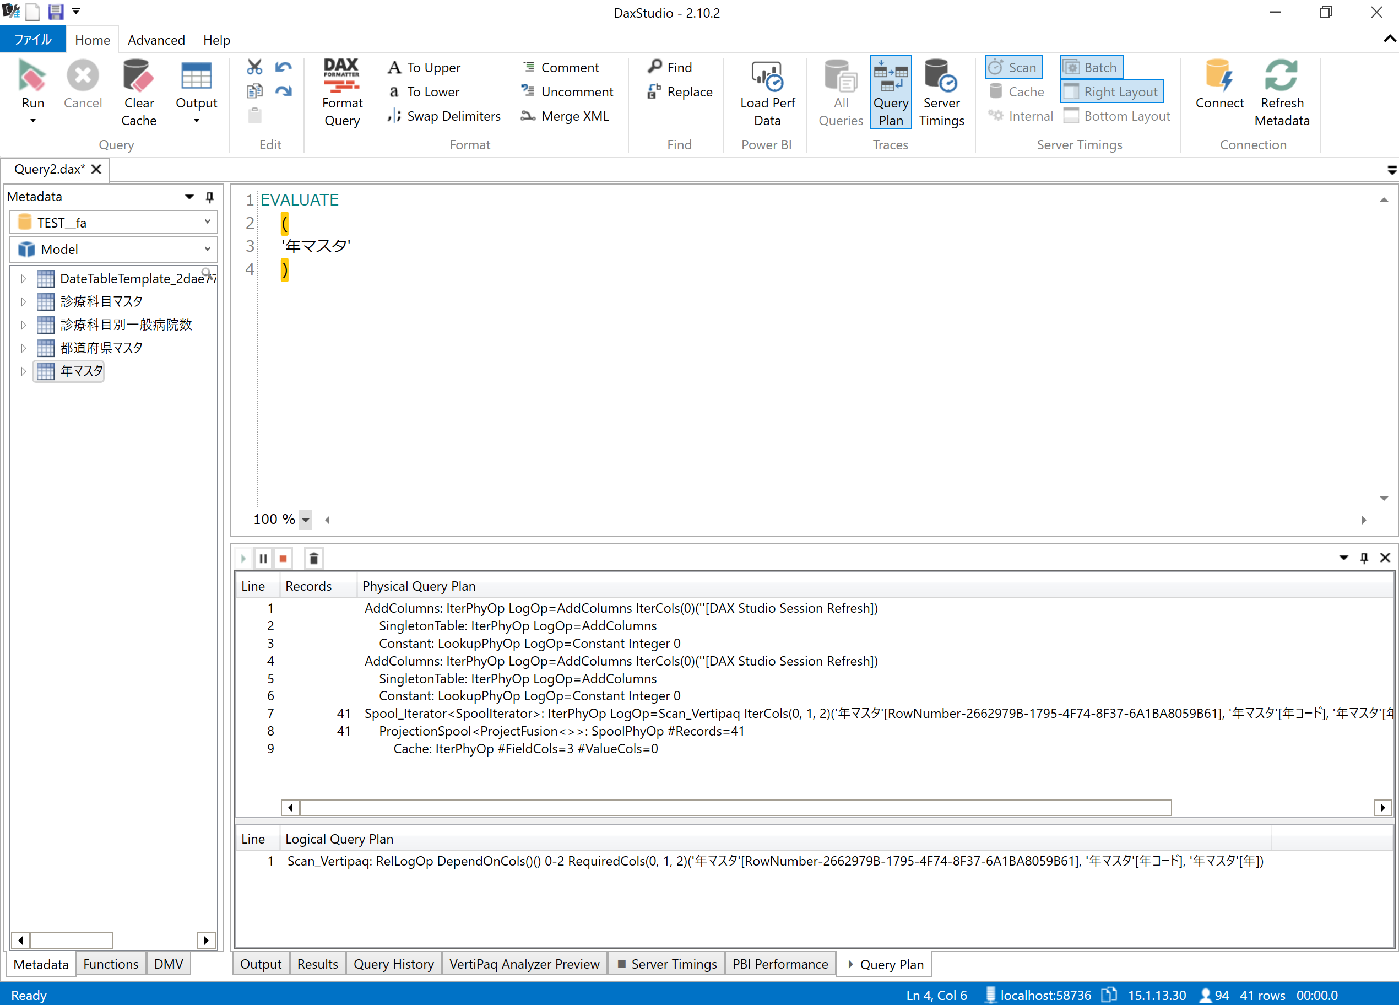Open the Query History tab
Viewport: 1399px width, 1005px height.
pyautogui.click(x=393, y=964)
